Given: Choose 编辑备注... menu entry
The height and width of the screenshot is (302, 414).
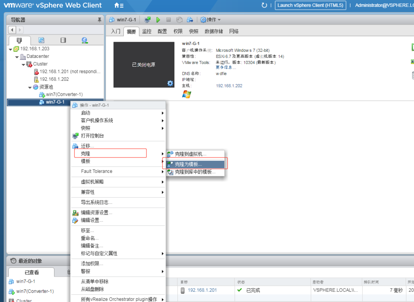Looking at the screenshot, I should (x=118, y=246).
